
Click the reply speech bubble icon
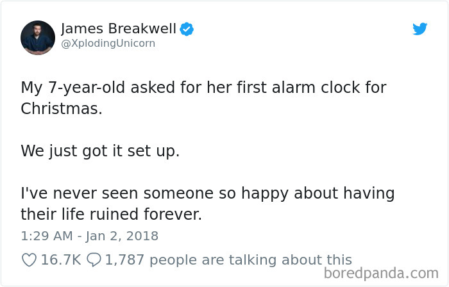click(94, 259)
